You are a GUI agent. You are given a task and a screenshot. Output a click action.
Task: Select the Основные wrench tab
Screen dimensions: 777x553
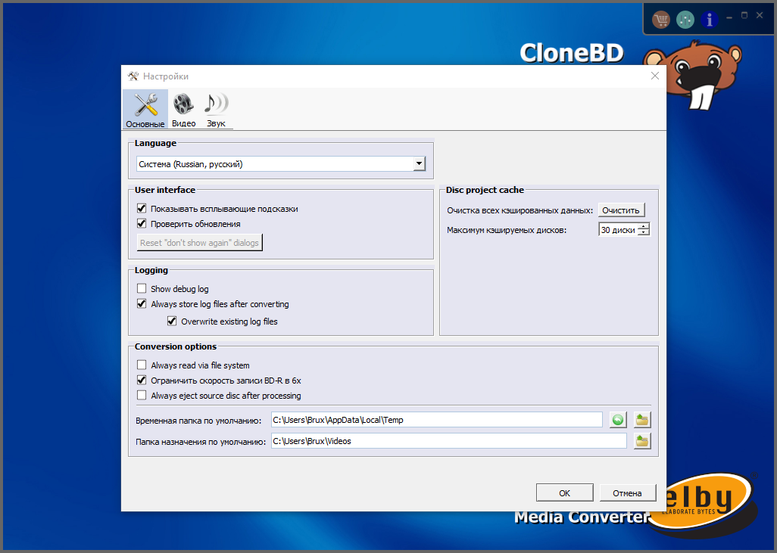click(145, 110)
